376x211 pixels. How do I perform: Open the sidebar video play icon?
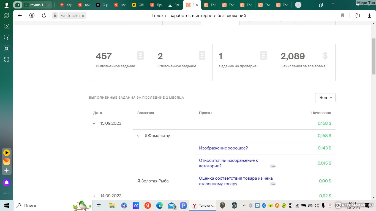coord(7,26)
